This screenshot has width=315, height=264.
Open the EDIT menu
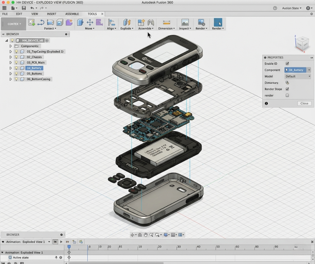tap(19, 14)
